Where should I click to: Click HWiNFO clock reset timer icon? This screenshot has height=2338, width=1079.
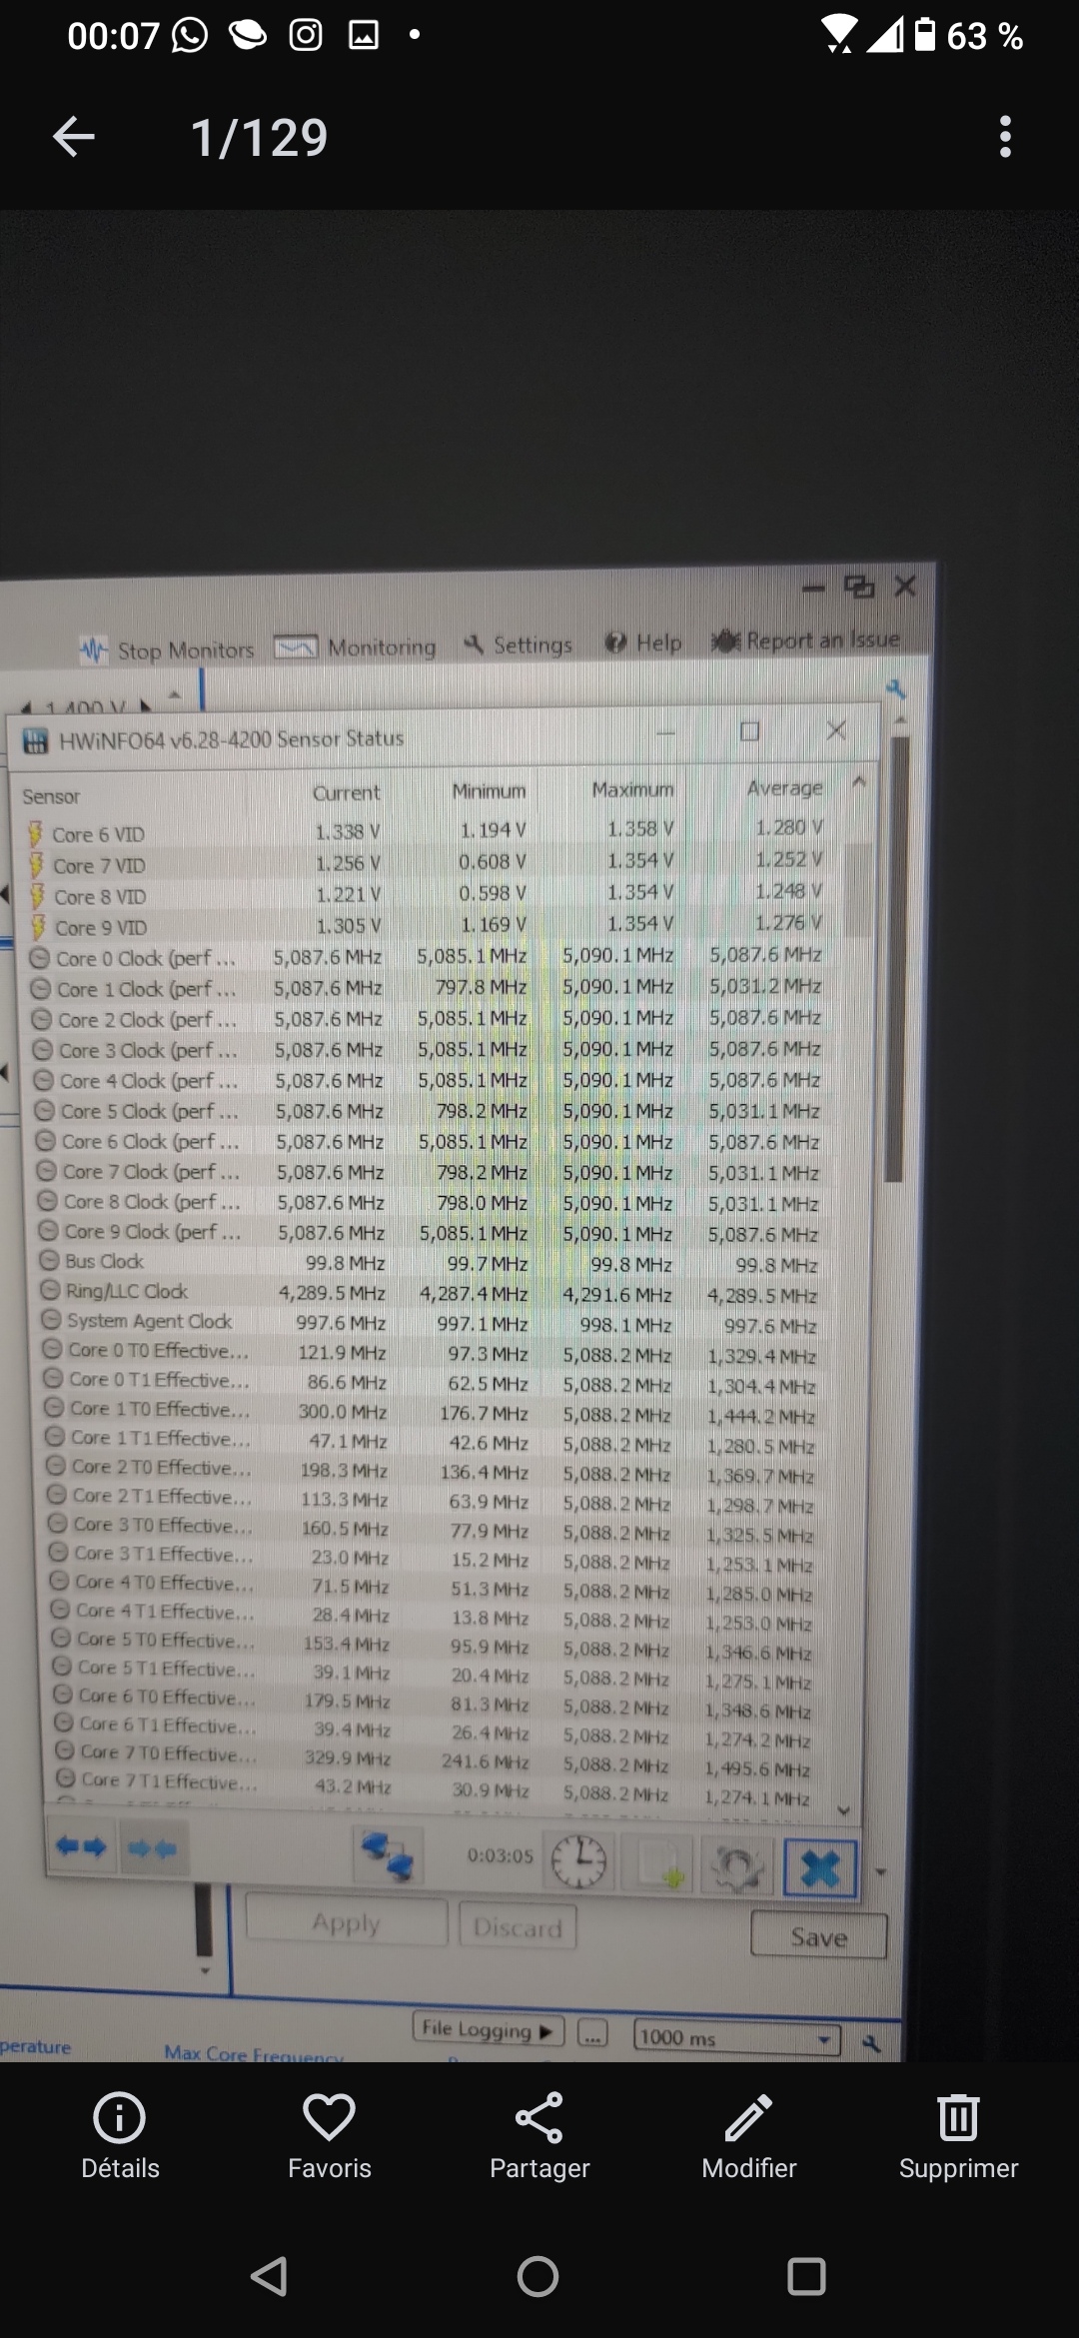click(578, 1861)
